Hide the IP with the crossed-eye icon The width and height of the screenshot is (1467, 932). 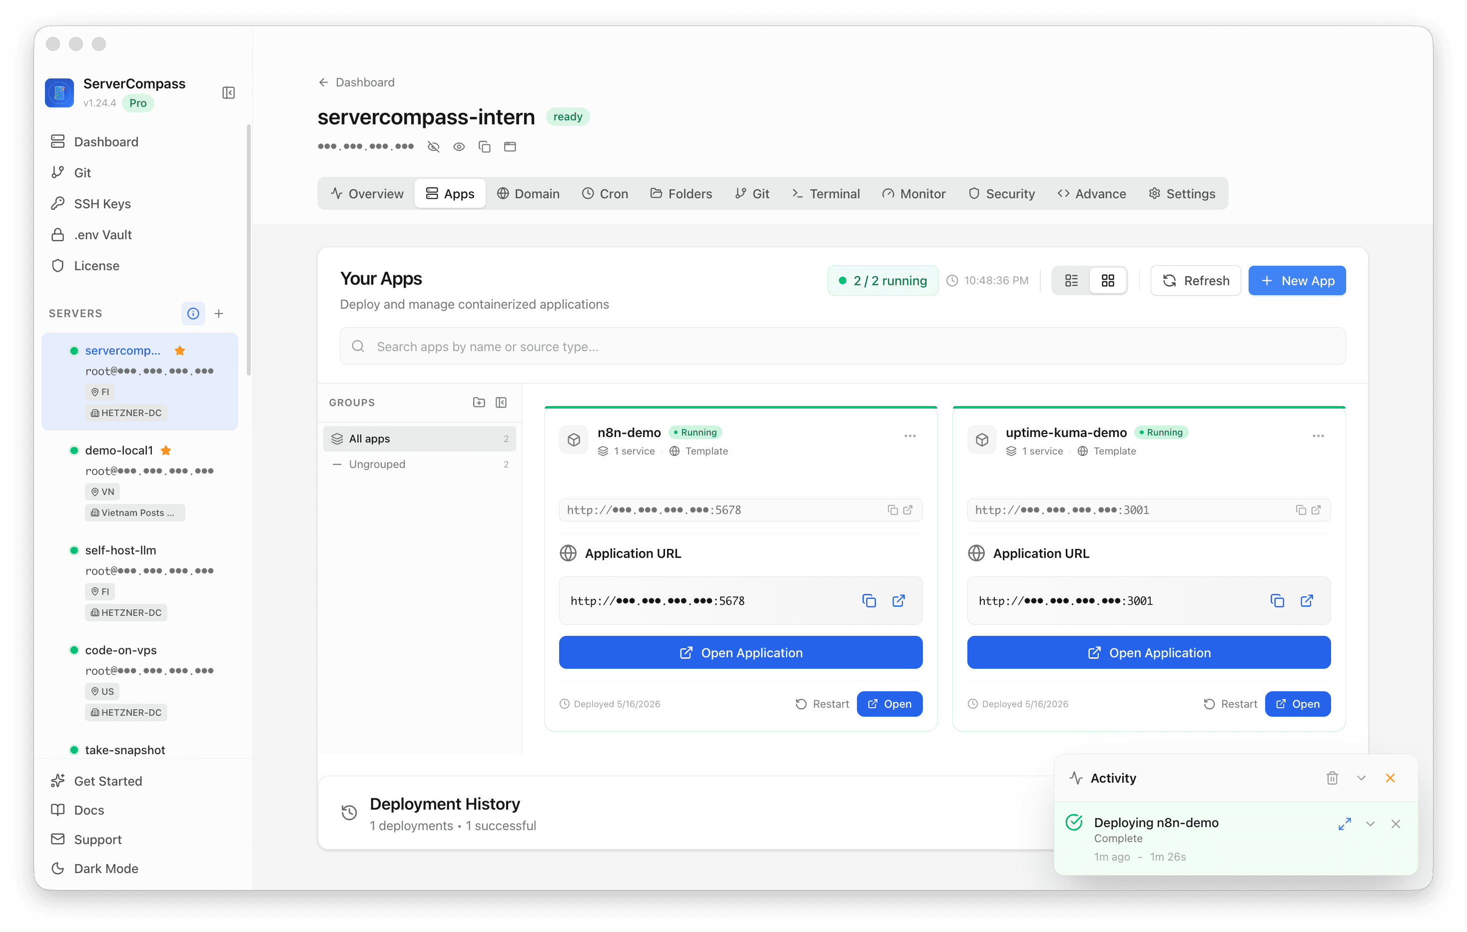(434, 147)
